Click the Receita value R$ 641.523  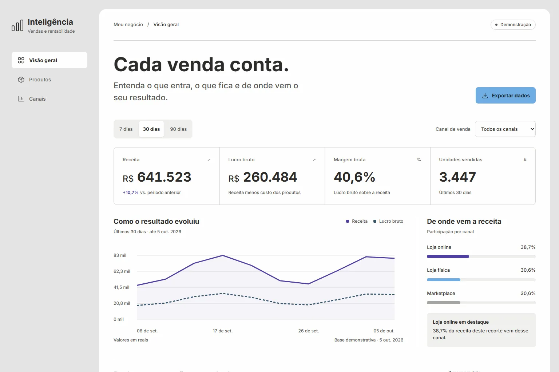coord(157,177)
